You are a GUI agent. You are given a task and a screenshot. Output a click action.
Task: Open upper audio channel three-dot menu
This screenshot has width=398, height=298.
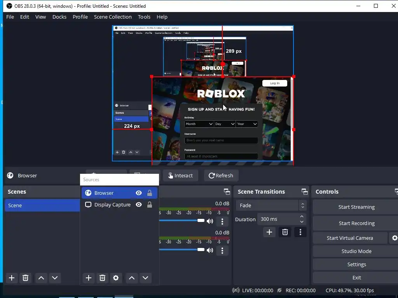[222, 222]
